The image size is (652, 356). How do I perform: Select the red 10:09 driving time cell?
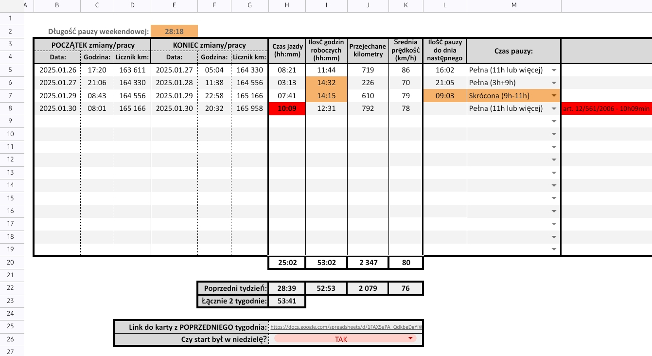pyautogui.click(x=287, y=108)
